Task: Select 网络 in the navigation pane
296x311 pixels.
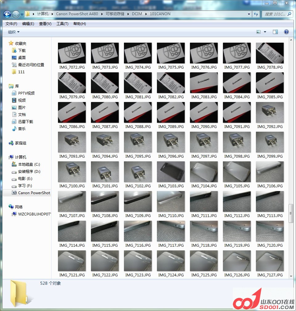Action: coord(18,207)
